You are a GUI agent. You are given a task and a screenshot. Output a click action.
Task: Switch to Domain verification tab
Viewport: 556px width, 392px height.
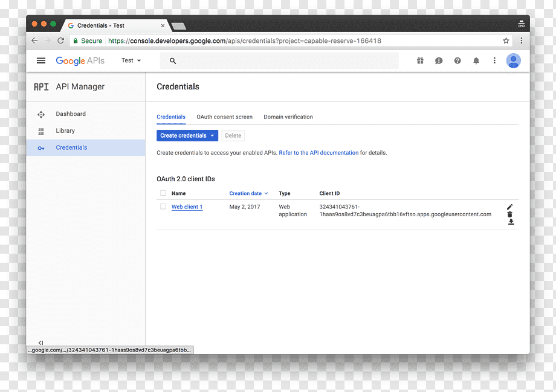click(x=288, y=117)
